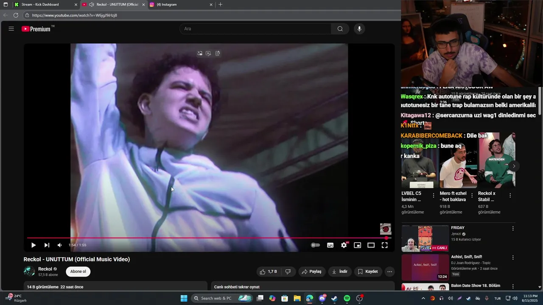The height and width of the screenshot is (305, 543).
Task: Open Task View on taskbar
Action: pos(260,298)
